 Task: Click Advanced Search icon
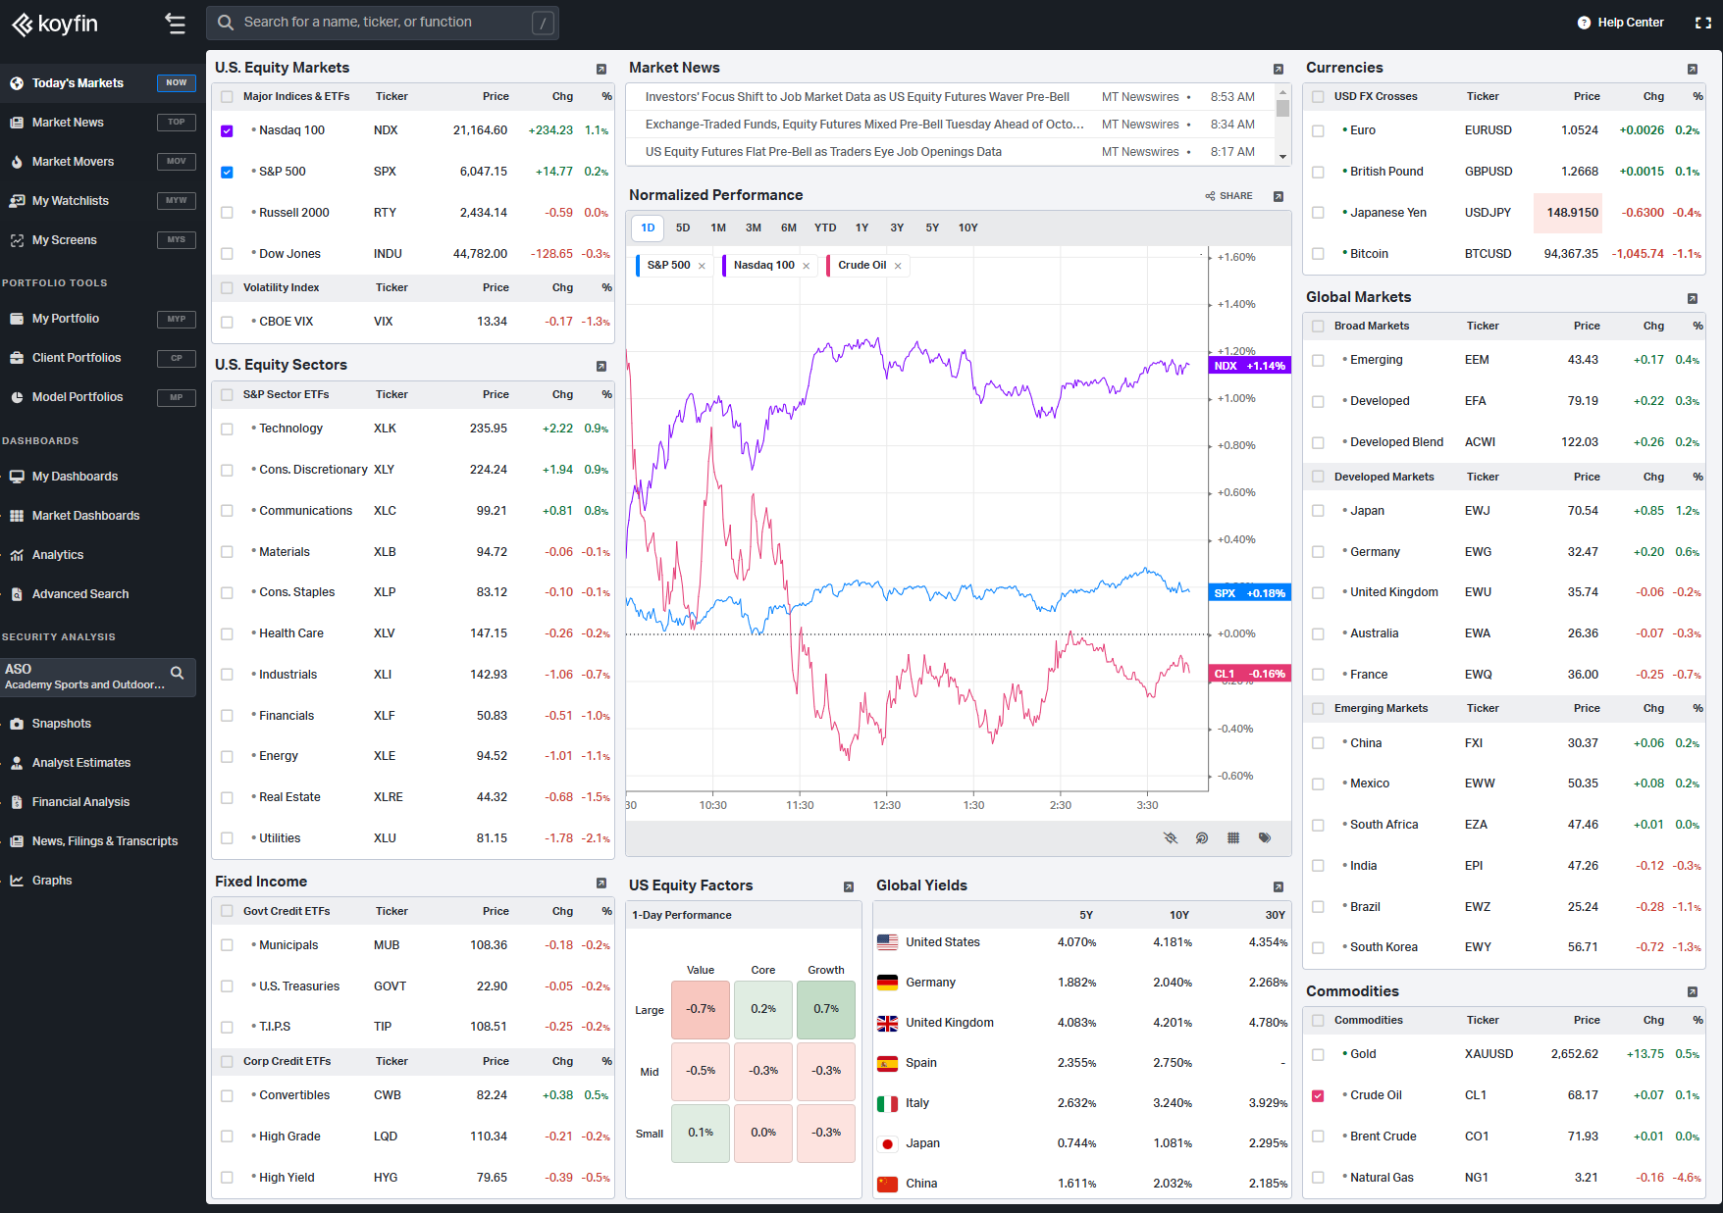(x=17, y=594)
